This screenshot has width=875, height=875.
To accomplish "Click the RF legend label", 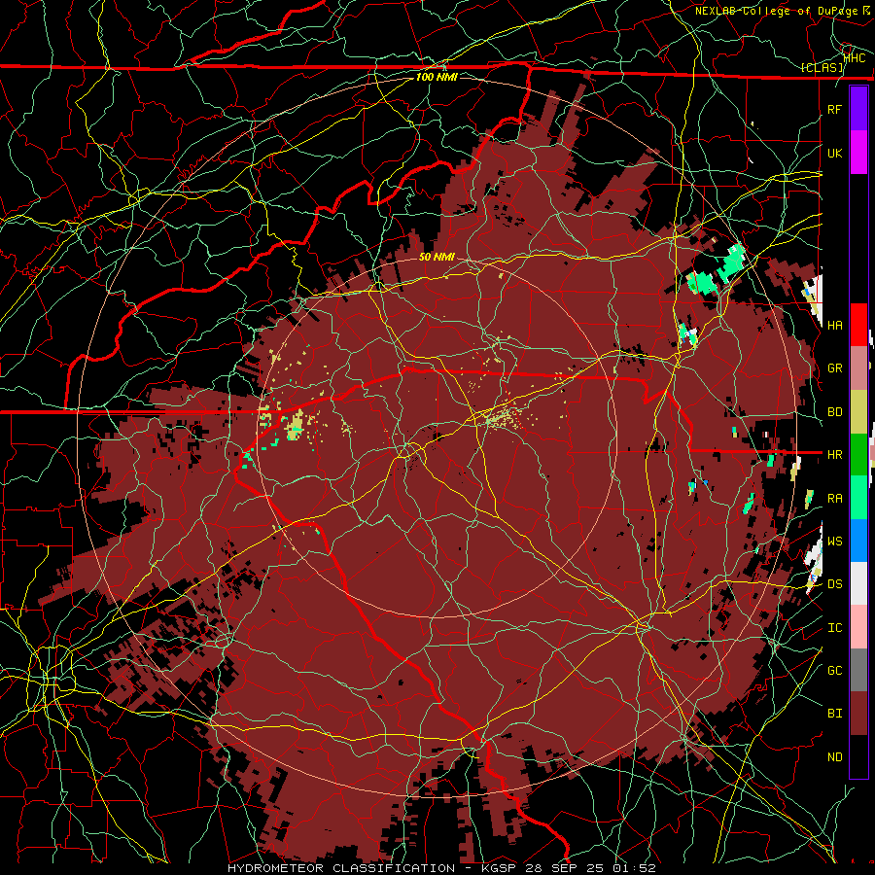I will point(834,109).
